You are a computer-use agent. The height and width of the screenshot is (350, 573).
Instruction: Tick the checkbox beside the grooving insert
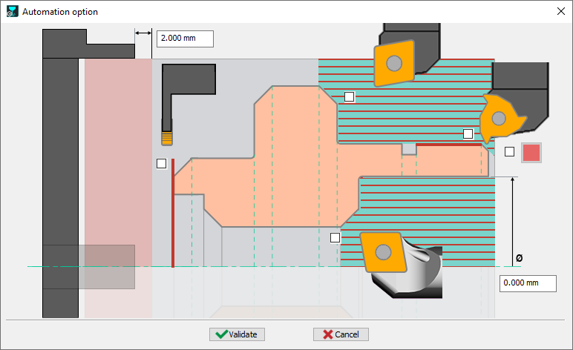(468, 133)
